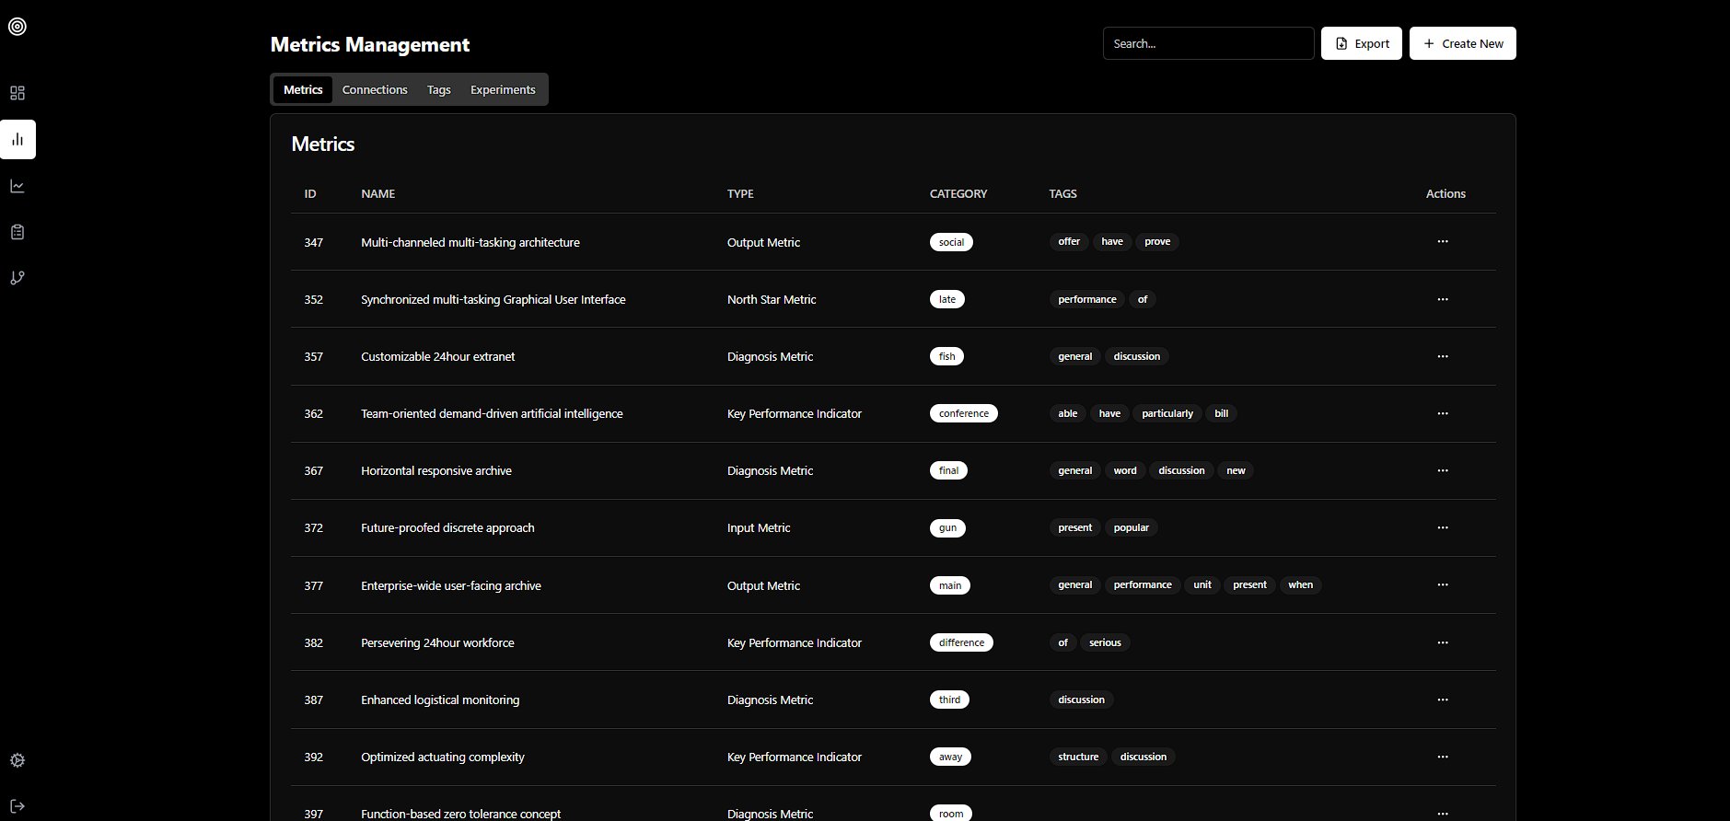
Task: Open actions menu for Optimized actuating complexity
Action: tap(1443, 757)
